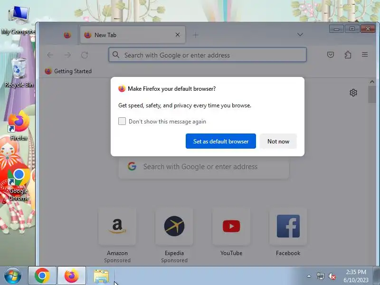This screenshot has height=285, width=380.
Task: Click Set as default browser button
Action: click(x=221, y=141)
